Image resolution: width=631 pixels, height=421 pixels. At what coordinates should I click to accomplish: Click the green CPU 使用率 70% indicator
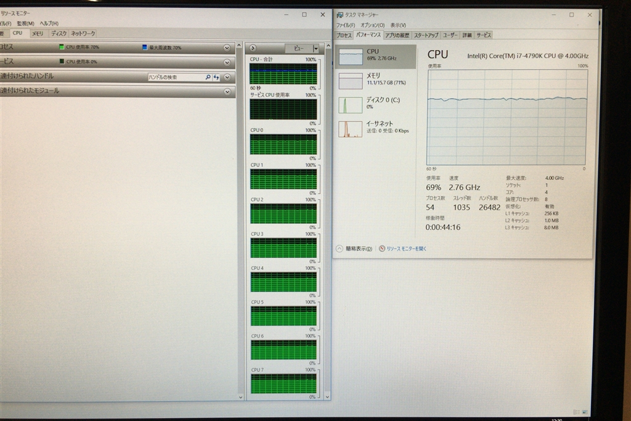click(62, 47)
